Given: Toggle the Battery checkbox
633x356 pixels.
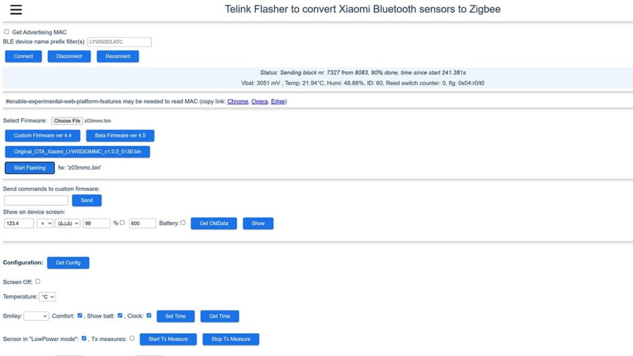Looking at the screenshot, I should (x=183, y=222).
